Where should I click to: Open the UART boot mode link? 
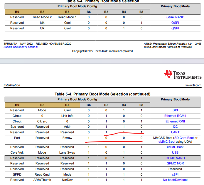coord(175,132)
